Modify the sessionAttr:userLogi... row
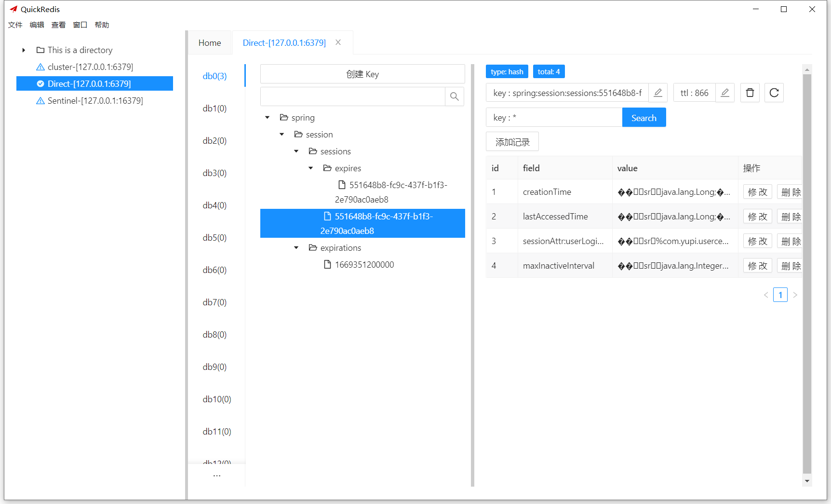This screenshot has height=504, width=831. pos(758,241)
